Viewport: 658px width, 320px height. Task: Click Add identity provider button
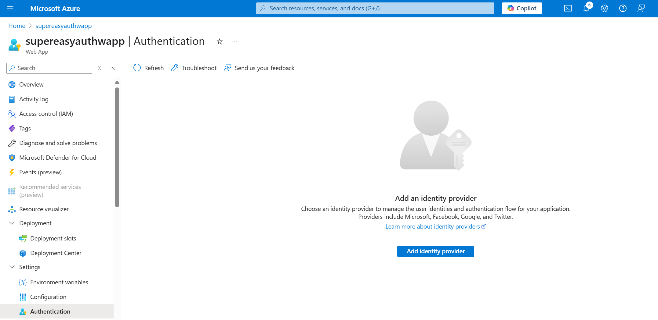click(x=435, y=251)
